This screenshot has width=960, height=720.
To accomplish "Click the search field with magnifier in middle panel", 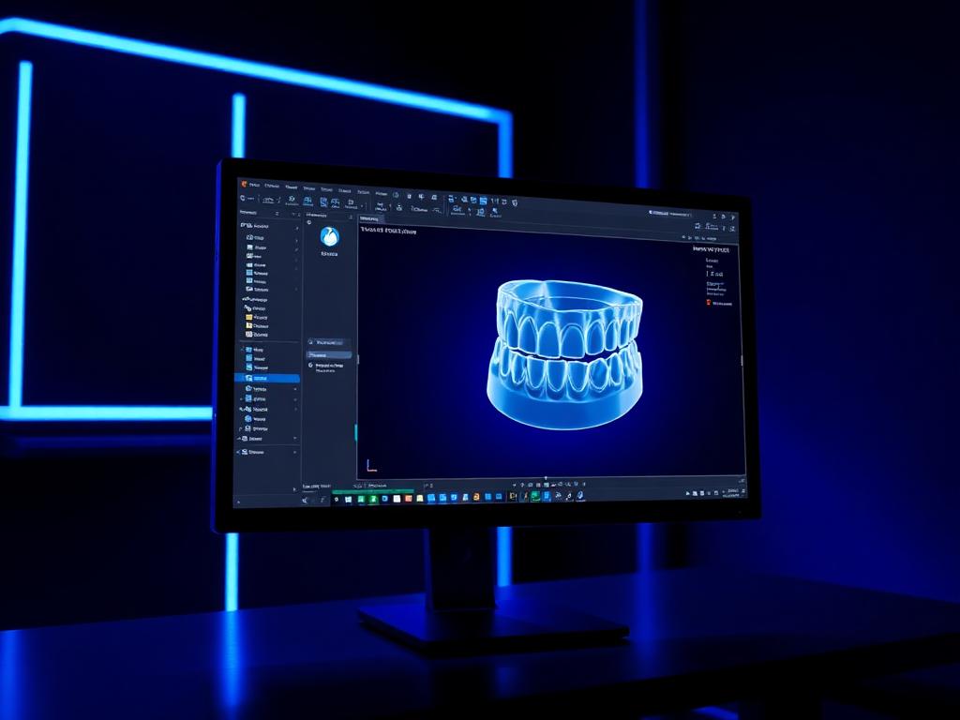I will coord(329,342).
